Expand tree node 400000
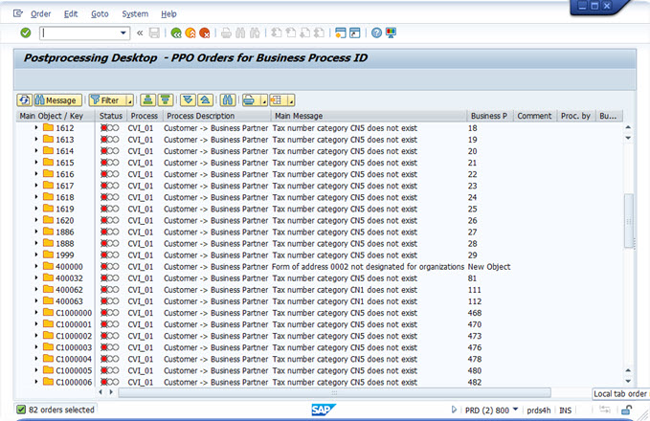 coord(36,266)
